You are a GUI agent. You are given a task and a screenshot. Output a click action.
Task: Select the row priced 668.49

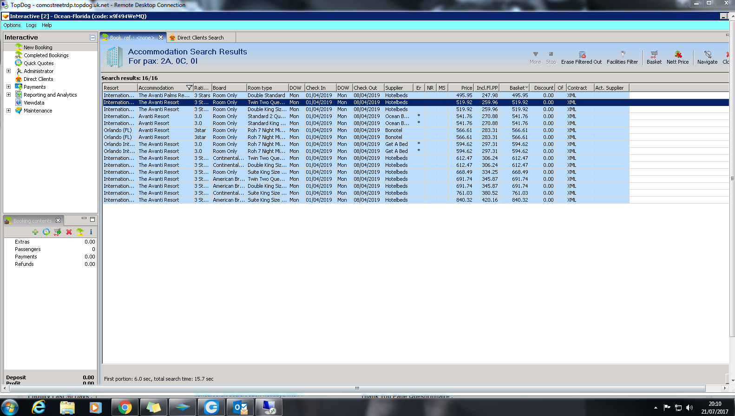[x=366, y=172]
